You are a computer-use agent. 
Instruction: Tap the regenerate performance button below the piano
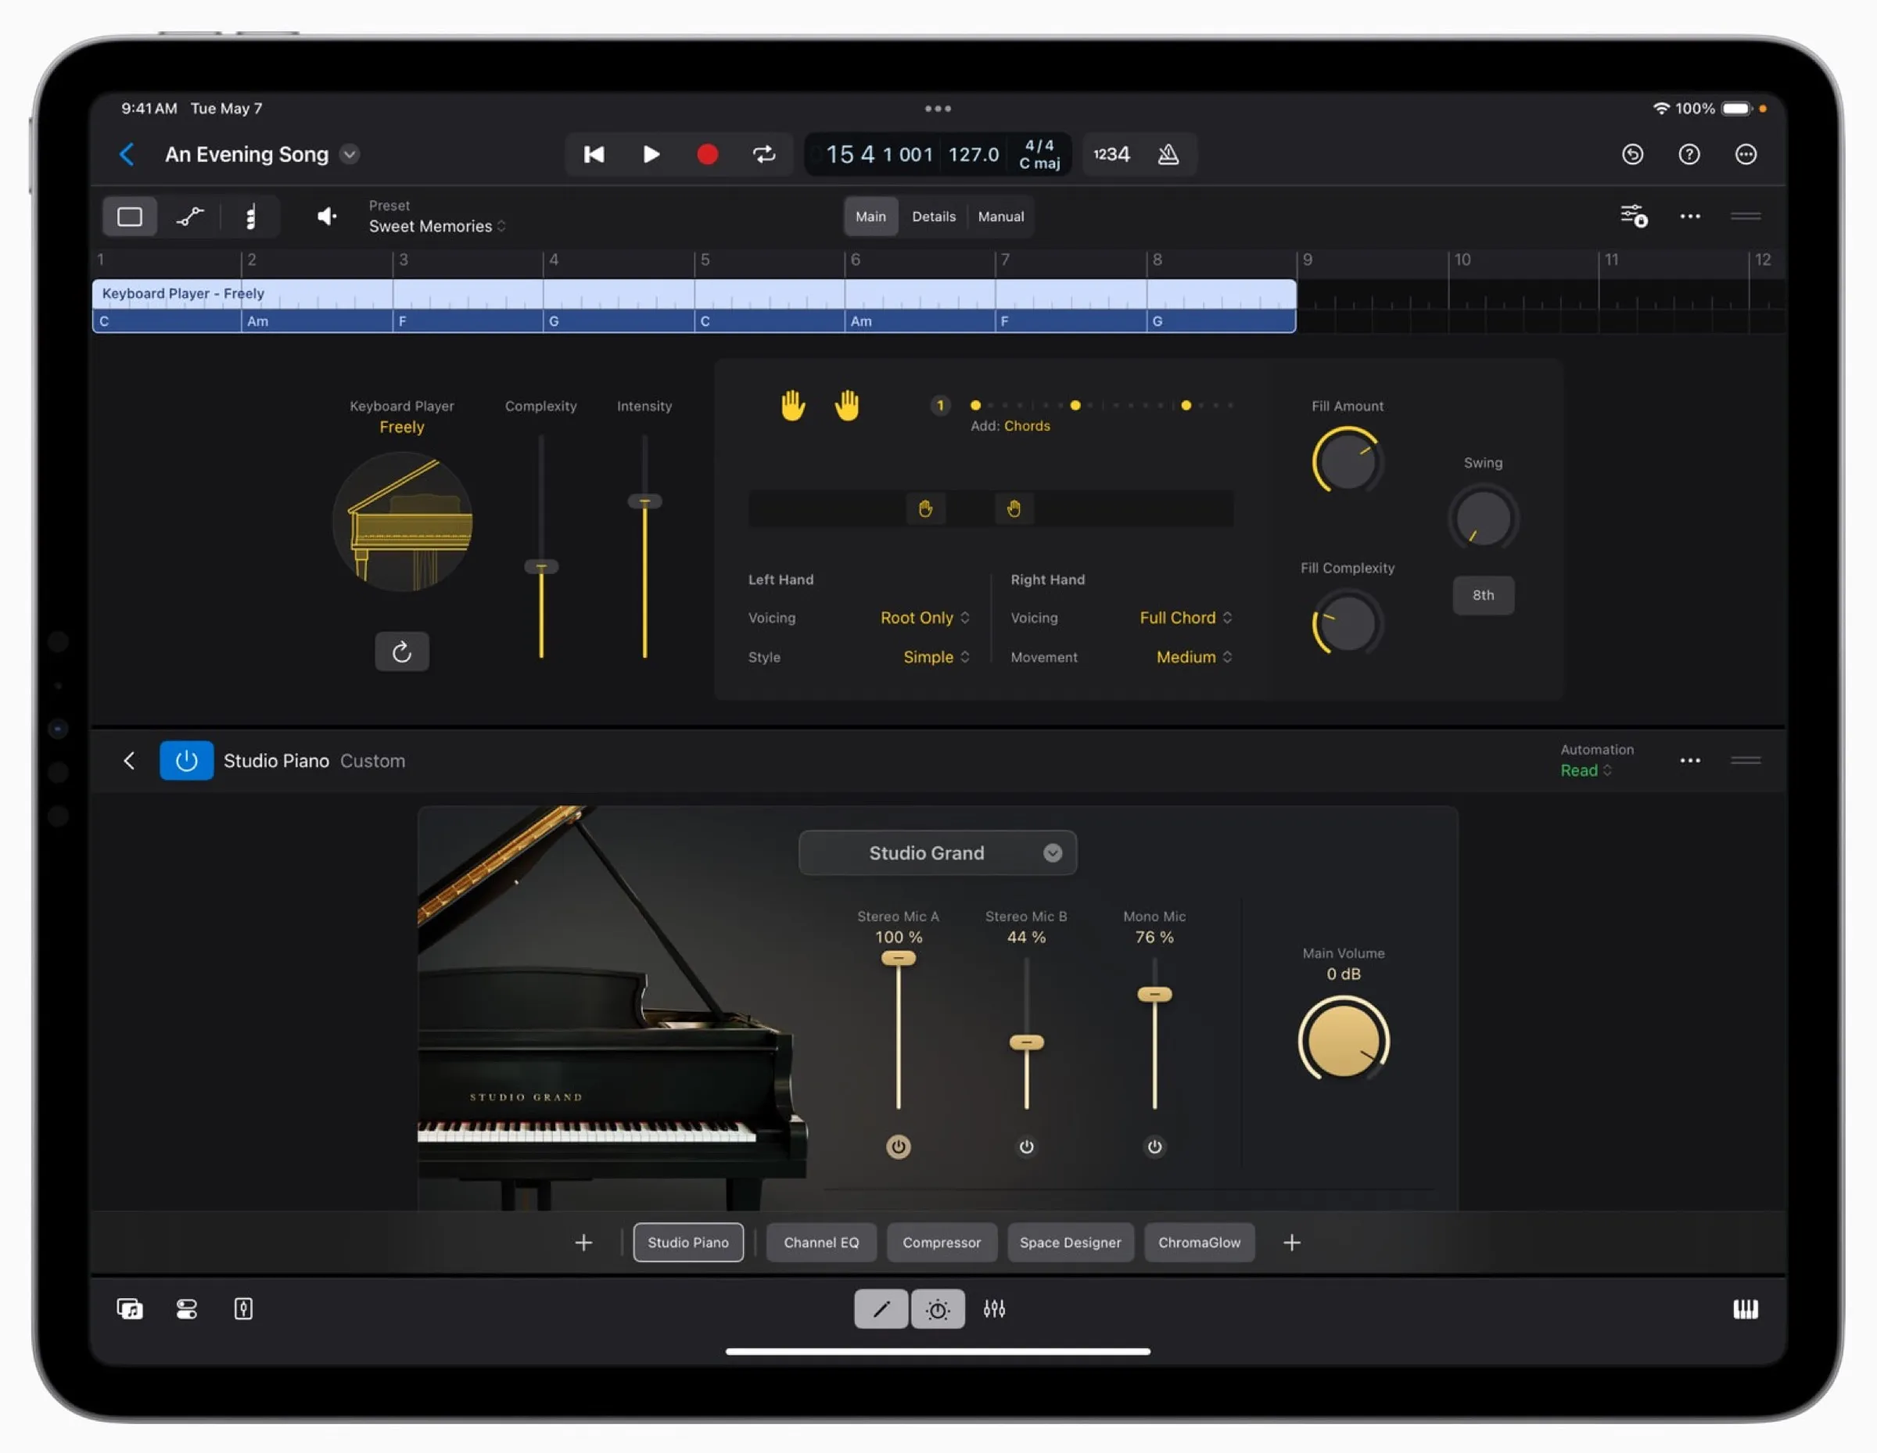click(401, 651)
